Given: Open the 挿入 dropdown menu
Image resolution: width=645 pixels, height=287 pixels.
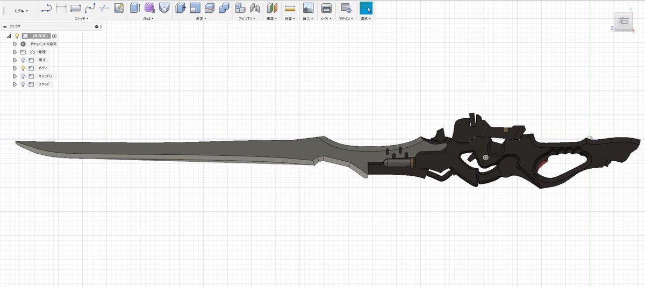Looking at the screenshot, I should point(308,18).
